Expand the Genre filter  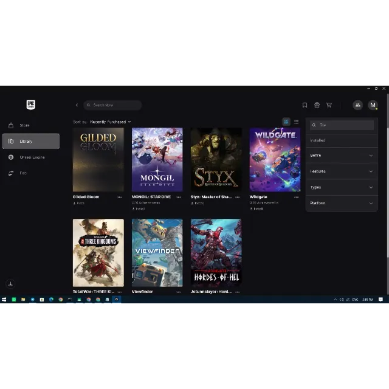click(342, 156)
